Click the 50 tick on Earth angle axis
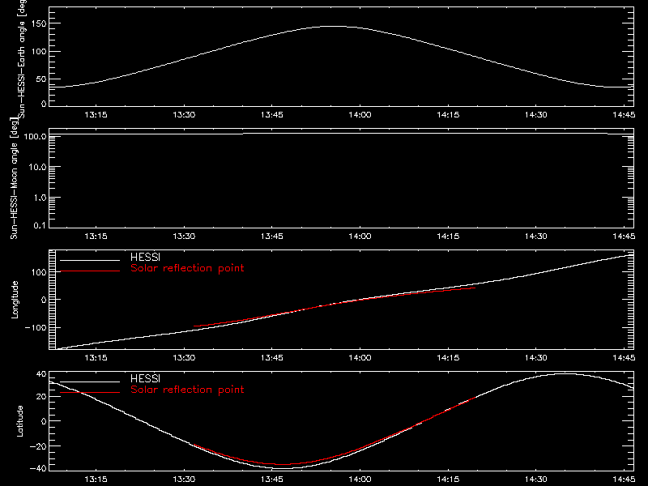This screenshot has height=486, width=648. (41, 79)
